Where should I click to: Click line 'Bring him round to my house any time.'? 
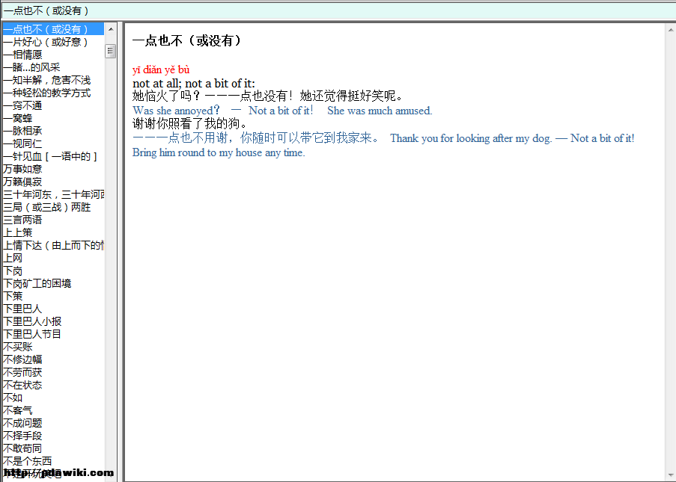[x=219, y=152]
